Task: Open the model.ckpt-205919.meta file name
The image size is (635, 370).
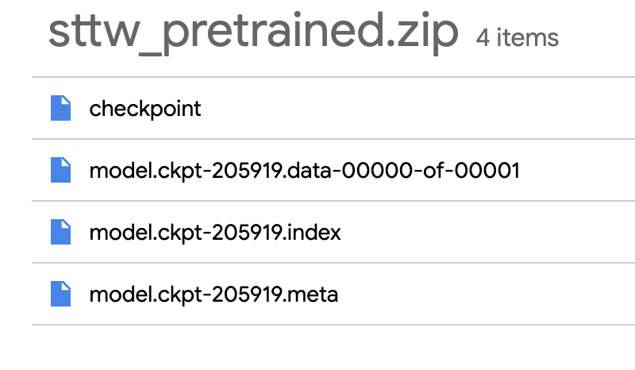Action: 214,295
